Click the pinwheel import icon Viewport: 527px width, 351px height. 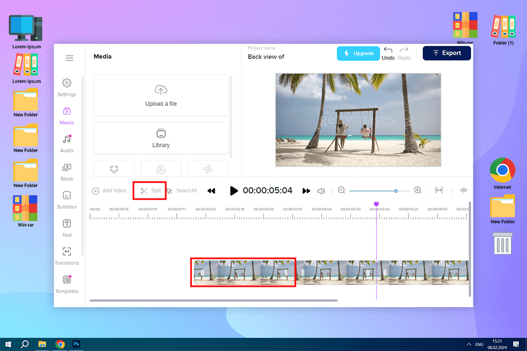click(x=208, y=169)
